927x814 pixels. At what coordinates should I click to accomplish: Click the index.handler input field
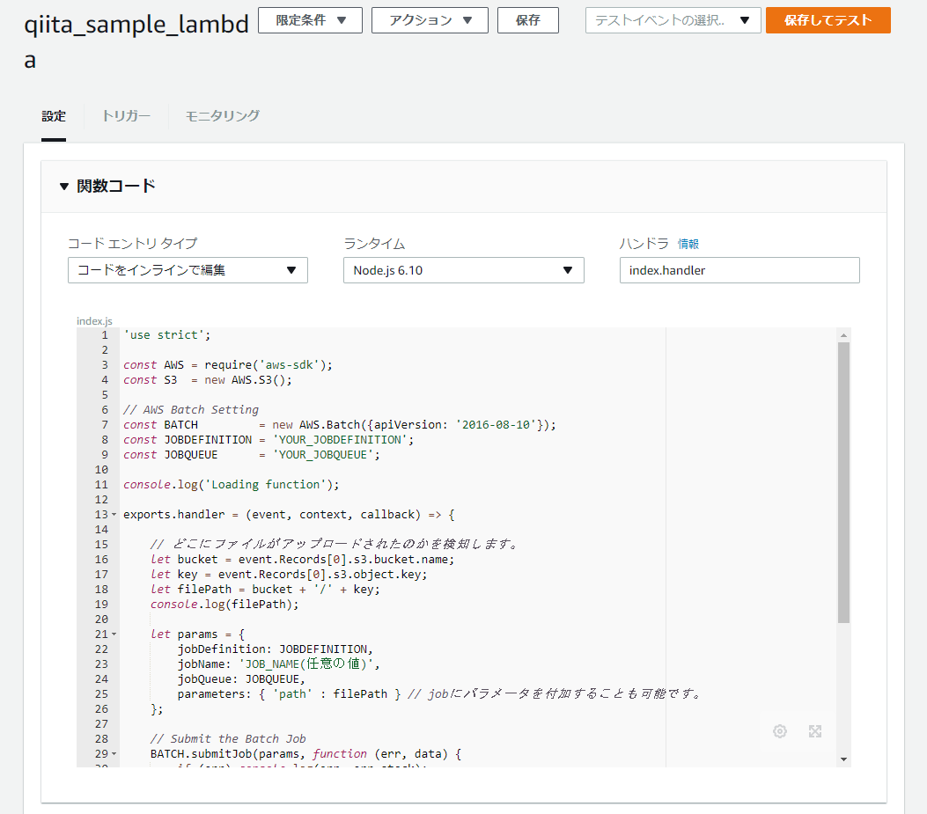[739, 270]
